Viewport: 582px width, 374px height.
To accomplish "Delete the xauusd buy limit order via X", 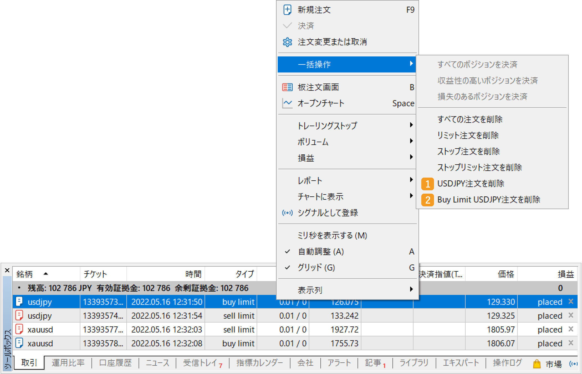I will click(x=571, y=343).
